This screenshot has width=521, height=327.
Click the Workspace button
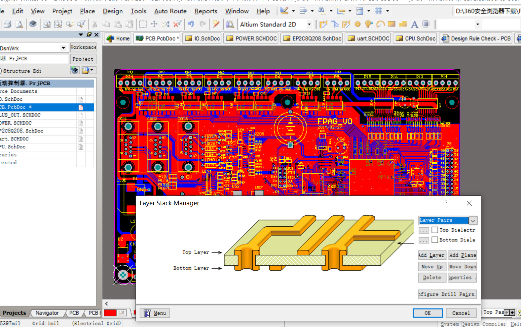83,47
